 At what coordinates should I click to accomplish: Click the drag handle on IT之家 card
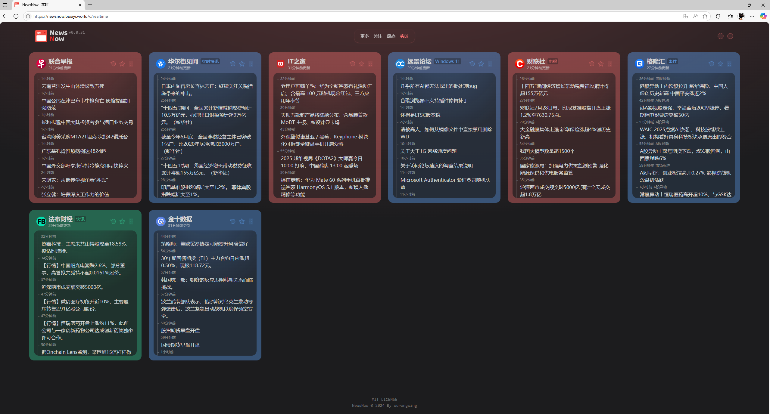[370, 64]
